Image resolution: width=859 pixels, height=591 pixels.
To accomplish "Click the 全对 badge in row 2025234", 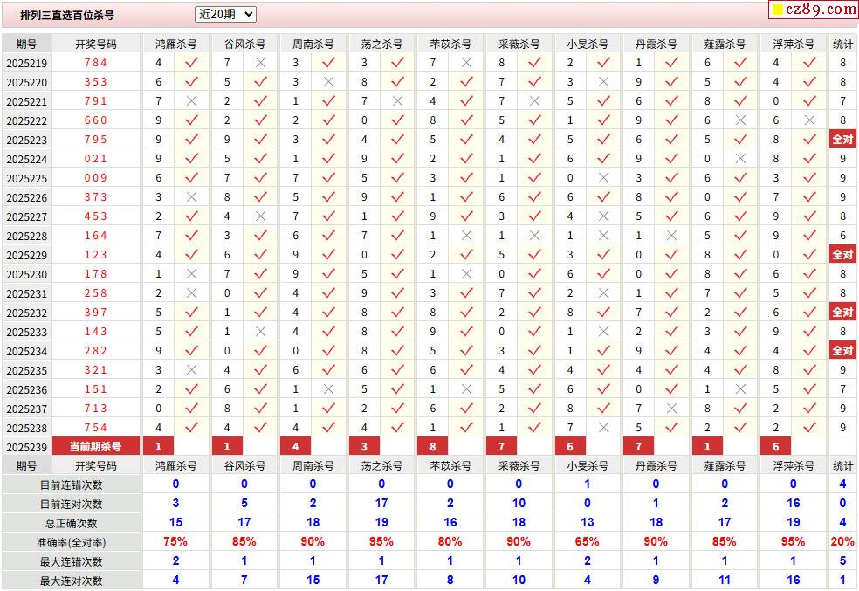I will pos(842,351).
